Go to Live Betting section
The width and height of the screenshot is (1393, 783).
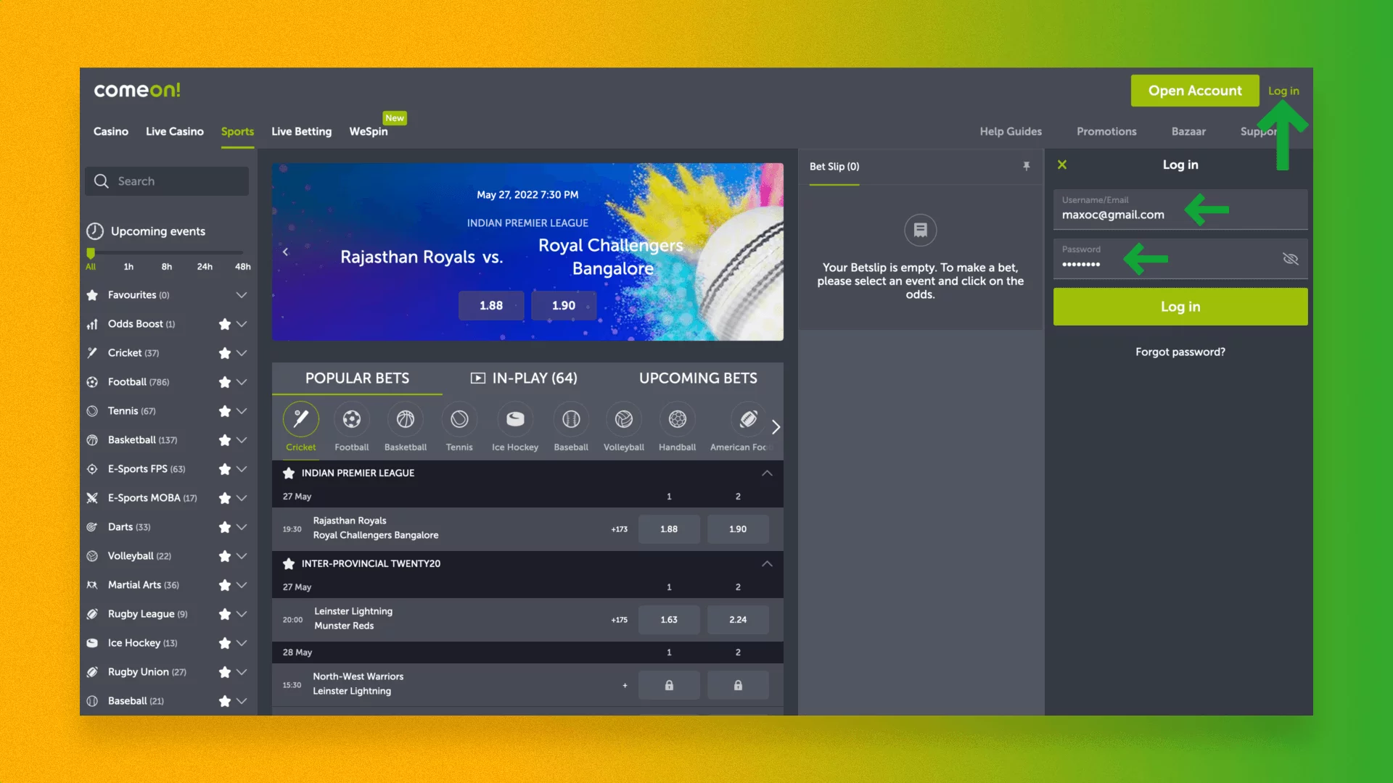tap(302, 131)
